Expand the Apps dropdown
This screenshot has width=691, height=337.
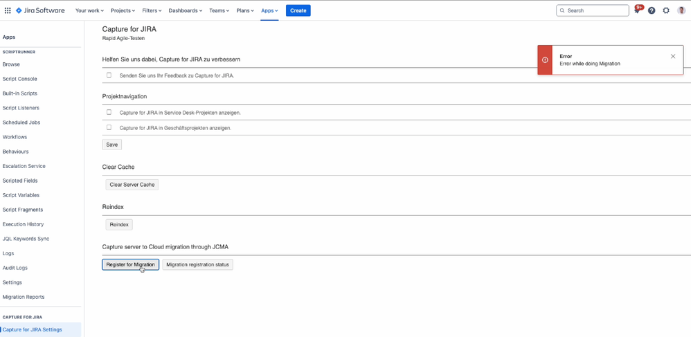pos(269,10)
